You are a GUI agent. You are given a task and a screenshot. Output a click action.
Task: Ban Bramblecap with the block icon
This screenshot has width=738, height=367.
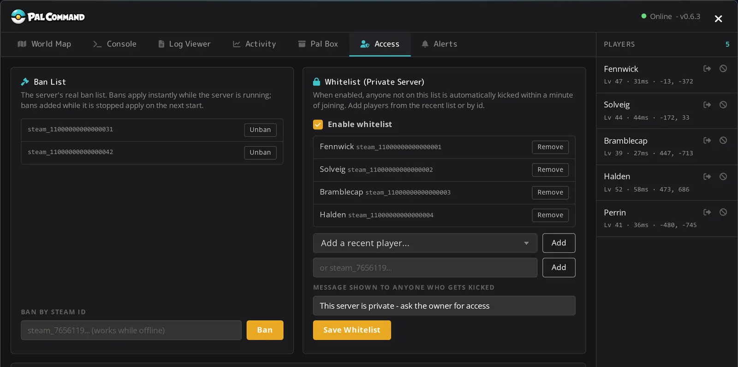pyautogui.click(x=723, y=140)
